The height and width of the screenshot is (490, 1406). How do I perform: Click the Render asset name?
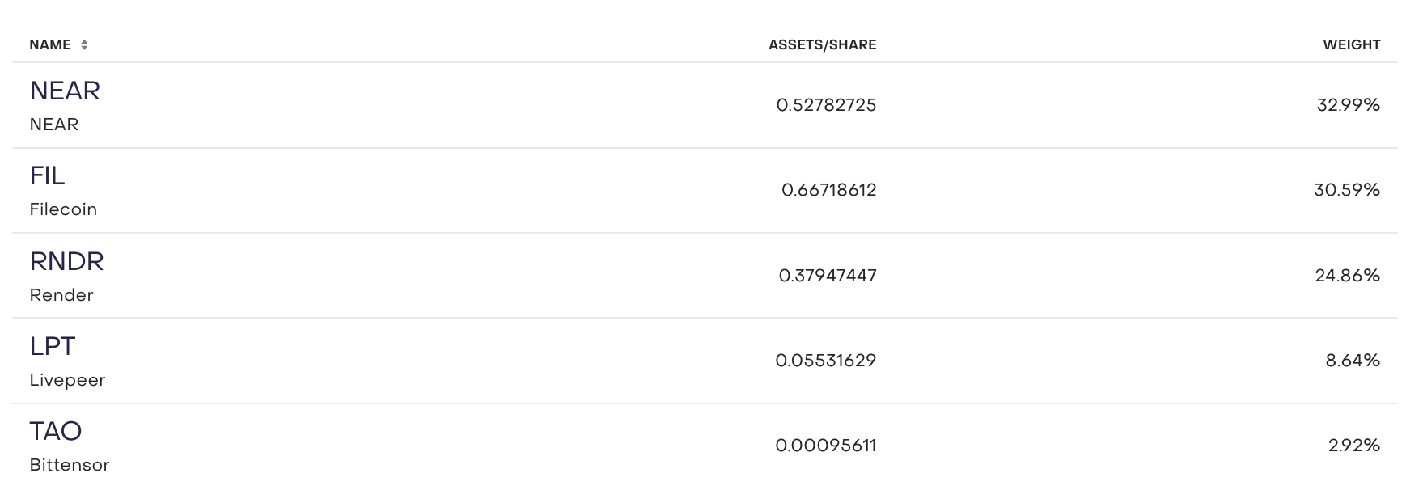[61, 295]
